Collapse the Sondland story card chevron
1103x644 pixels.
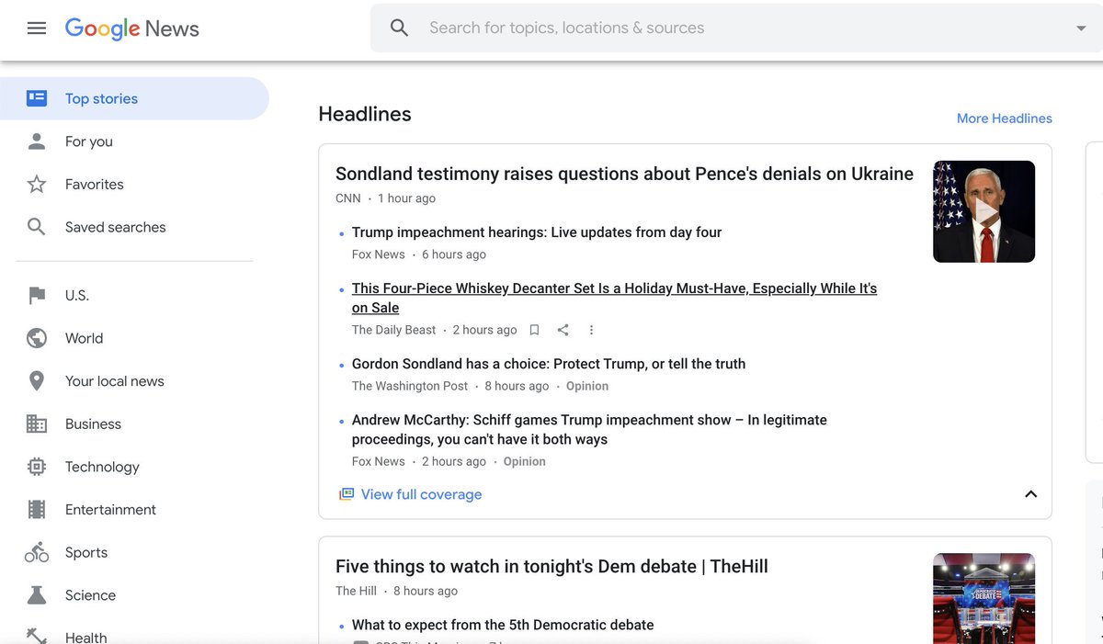click(1030, 494)
